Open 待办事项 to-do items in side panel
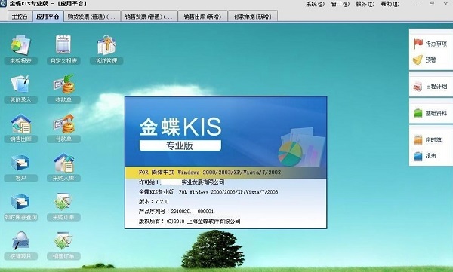This screenshot has width=453, height=272. pos(430,44)
